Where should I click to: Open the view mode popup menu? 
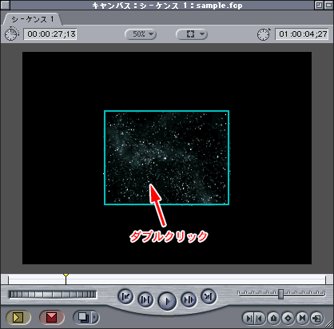tap(192, 34)
